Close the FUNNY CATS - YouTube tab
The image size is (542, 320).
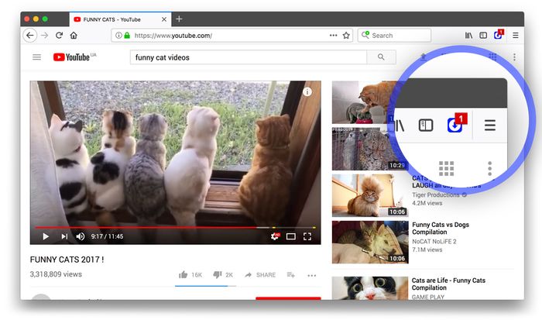pos(164,19)
